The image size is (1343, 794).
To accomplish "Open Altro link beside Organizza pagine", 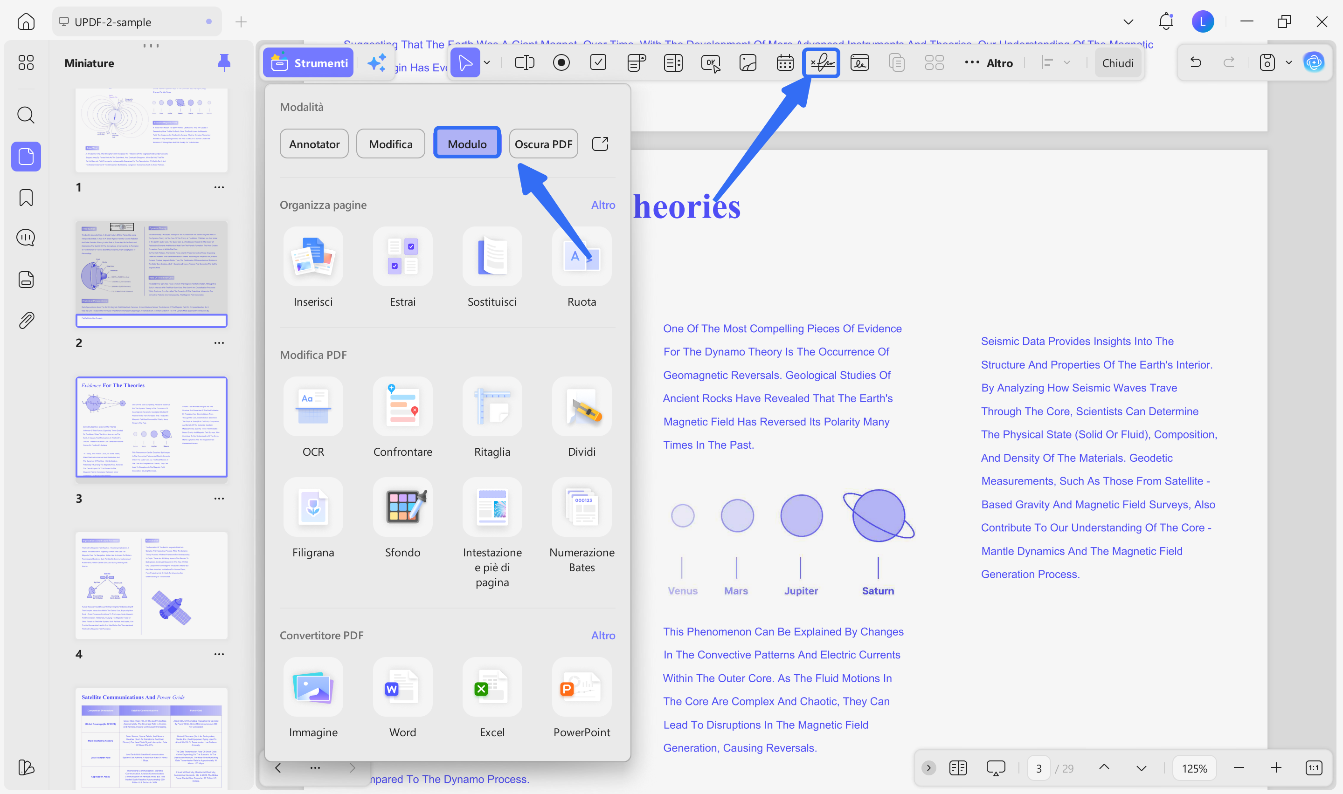I will tap(602, 205).
